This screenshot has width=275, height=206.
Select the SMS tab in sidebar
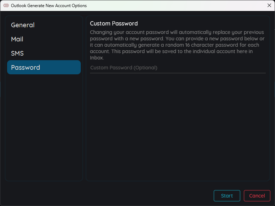[x=44, y=53]
